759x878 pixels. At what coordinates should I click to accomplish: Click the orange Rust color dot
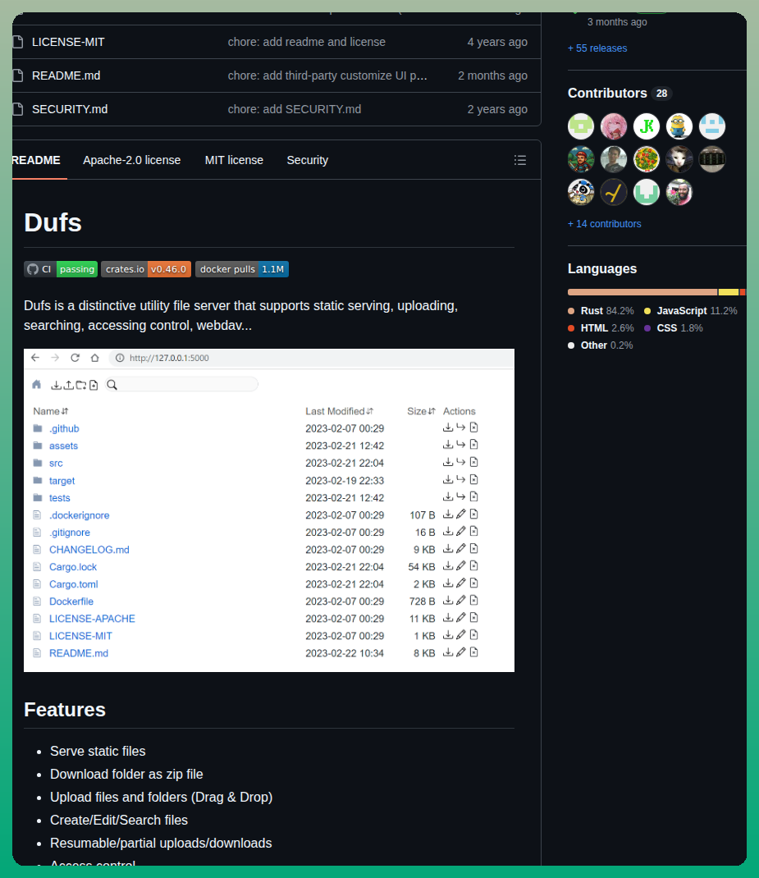click(x=571, y=311)
